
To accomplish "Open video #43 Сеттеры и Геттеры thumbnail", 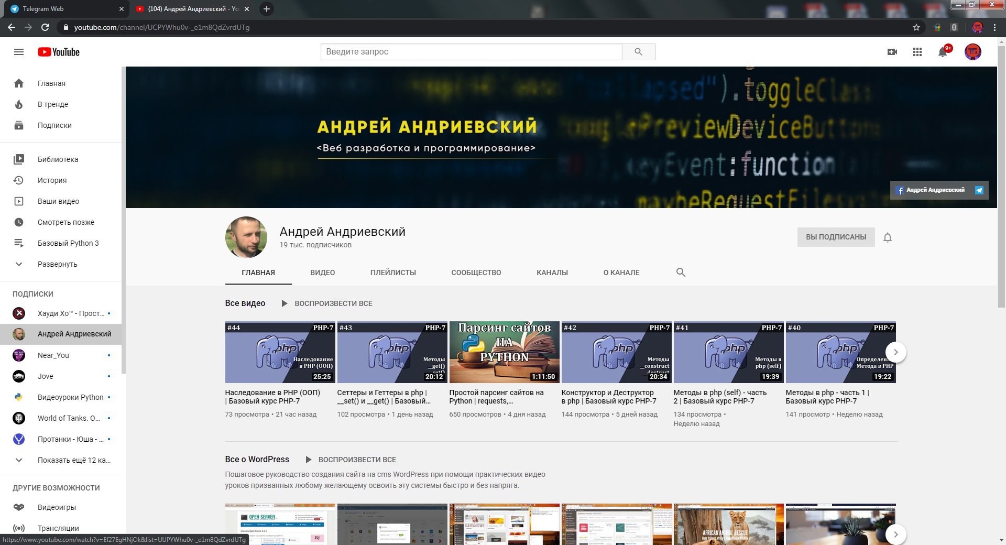I will (392, 352).
